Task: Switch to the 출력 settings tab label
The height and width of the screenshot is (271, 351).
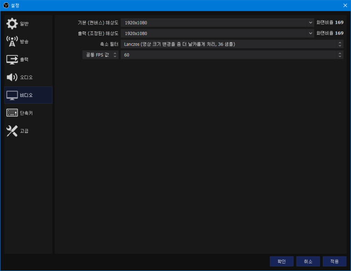Action: click(x=24, y=60)
